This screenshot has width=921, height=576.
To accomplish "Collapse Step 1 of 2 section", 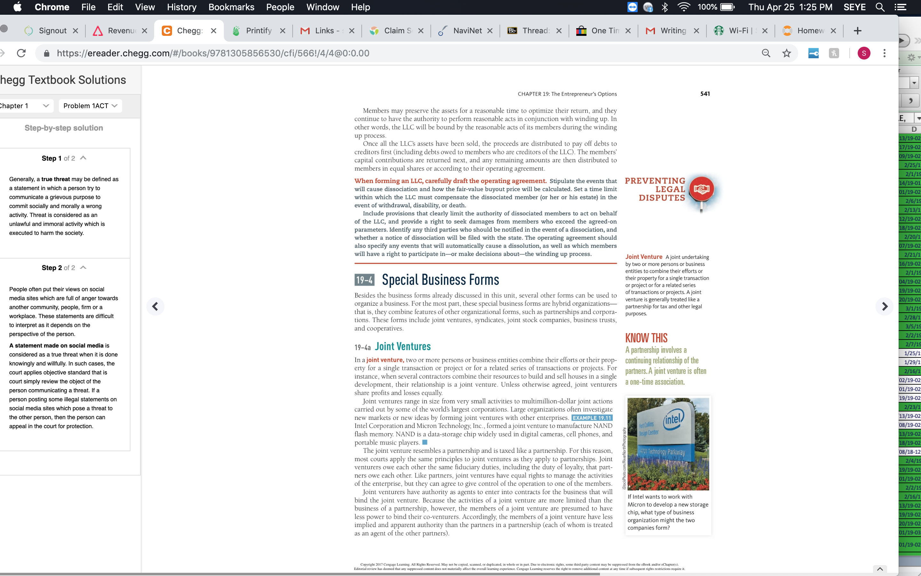I will coord(83,158).
